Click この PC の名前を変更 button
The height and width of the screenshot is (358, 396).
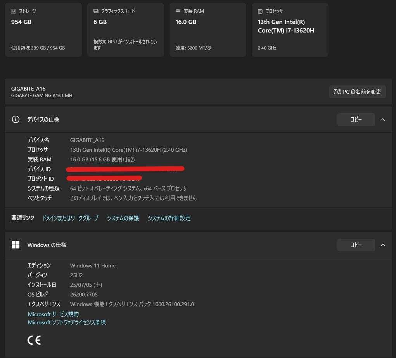coord(357,92)
